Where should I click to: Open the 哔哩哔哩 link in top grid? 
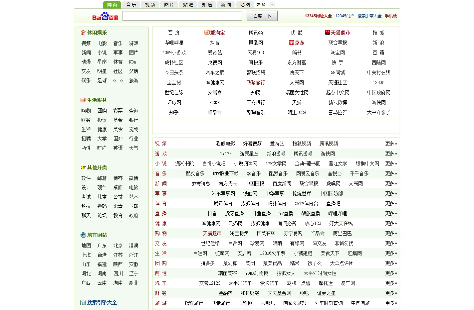[x=174, y=43]
